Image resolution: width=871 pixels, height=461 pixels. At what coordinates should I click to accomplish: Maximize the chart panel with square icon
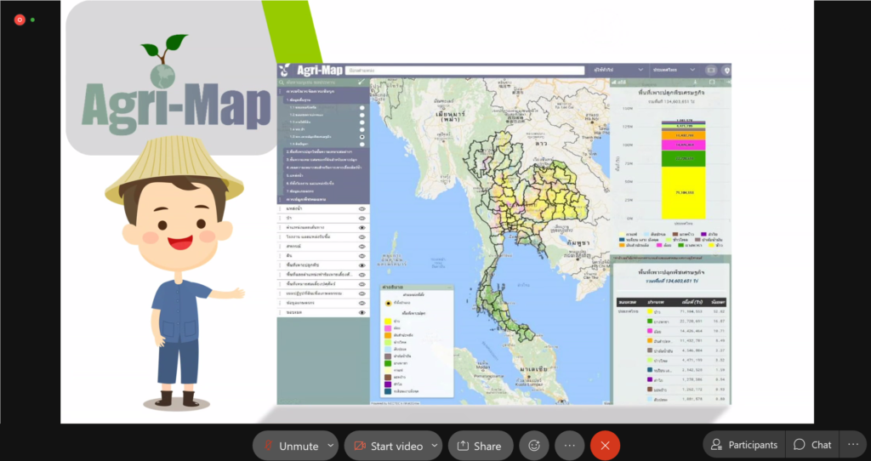[x=712, y=83]
